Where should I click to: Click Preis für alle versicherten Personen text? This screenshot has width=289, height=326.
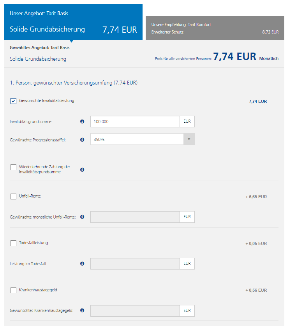click(183, 59)
